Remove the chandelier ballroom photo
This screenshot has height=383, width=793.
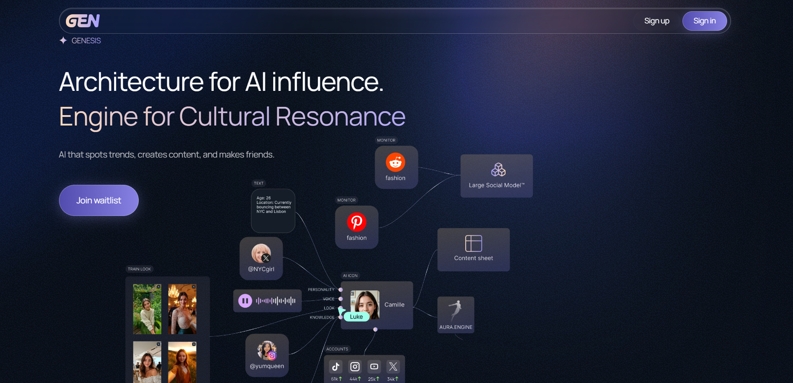point(194,286)
